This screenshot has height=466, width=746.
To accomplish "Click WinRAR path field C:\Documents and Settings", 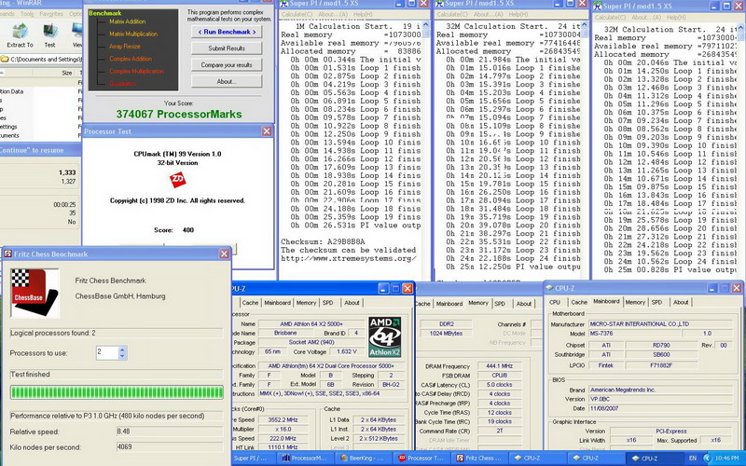I will point(45,60).
